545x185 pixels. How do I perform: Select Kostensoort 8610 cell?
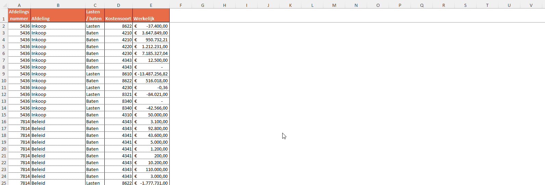point(118,74)
